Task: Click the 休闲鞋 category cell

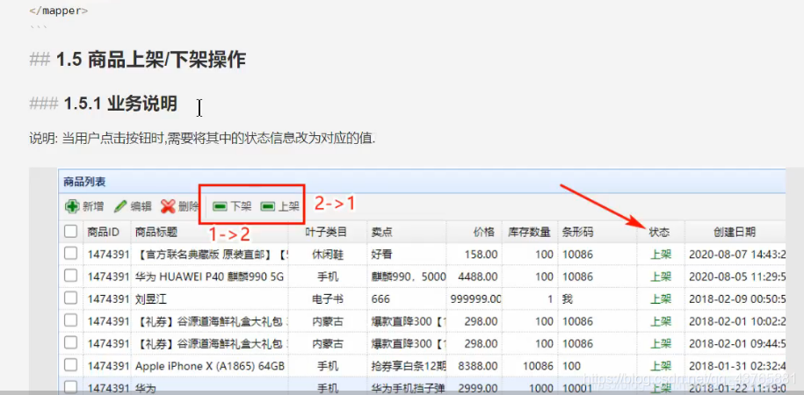Action: tap(326, 255)
